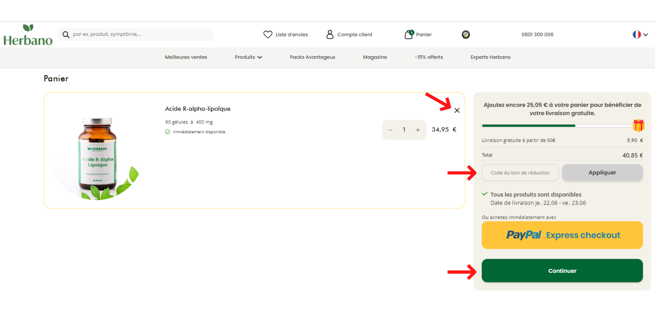Open Meilleures ventes menu item
The width and height of the screenshot is (655, 315).
(186, 57)
